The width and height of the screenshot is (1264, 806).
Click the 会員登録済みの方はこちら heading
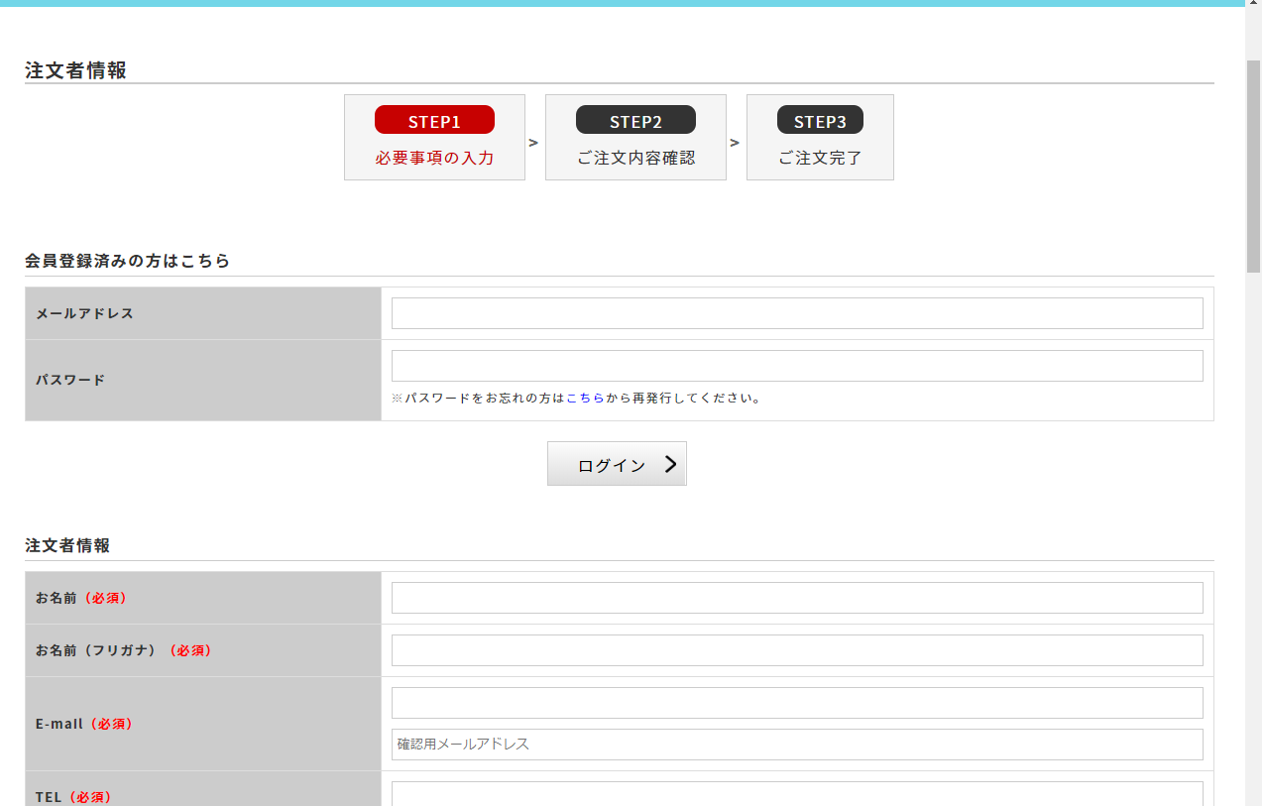(126, 261)
